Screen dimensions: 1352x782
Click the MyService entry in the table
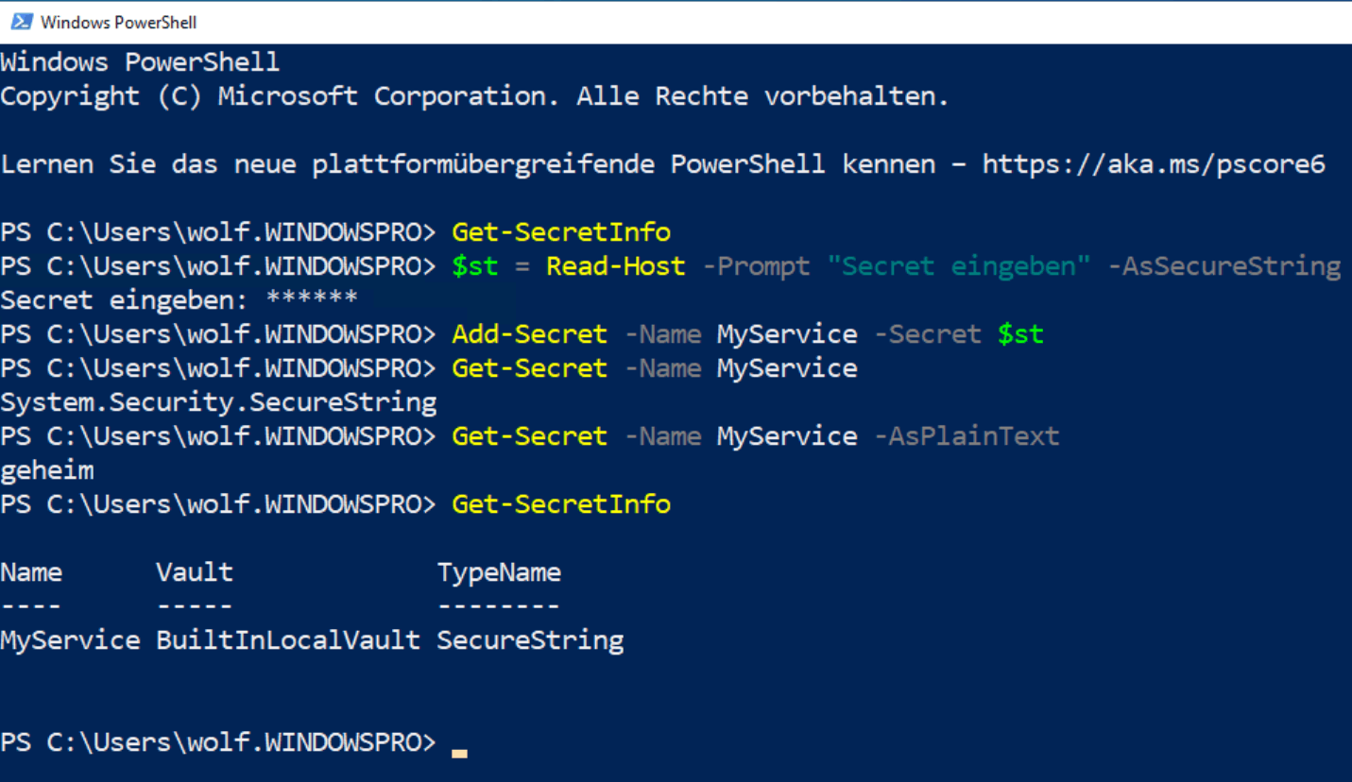pyautogui.click(x=71, y=640)
